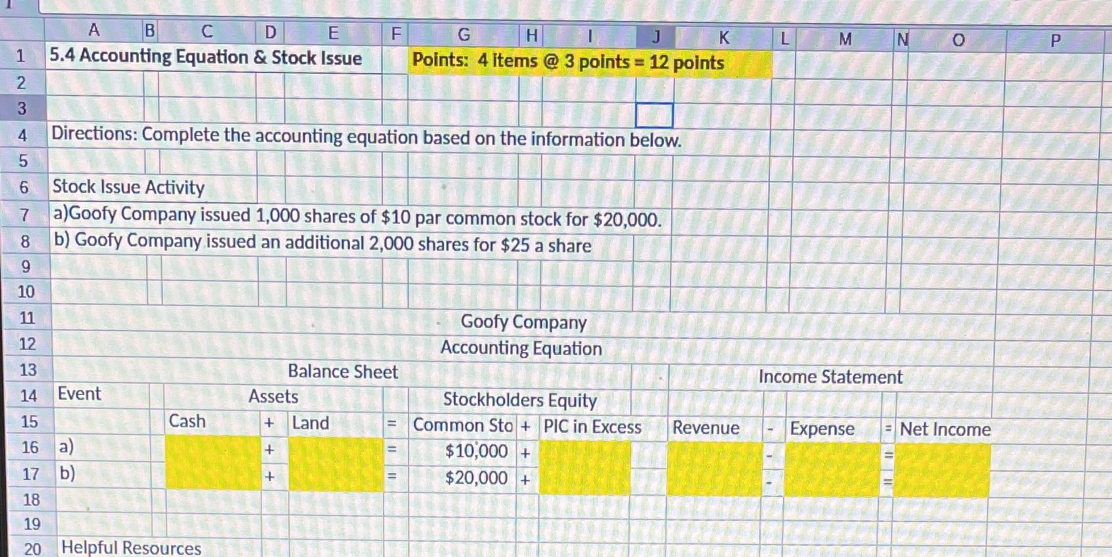Select row 1 header
This screenshot has width=1112, height=557.
coord(20,56)
